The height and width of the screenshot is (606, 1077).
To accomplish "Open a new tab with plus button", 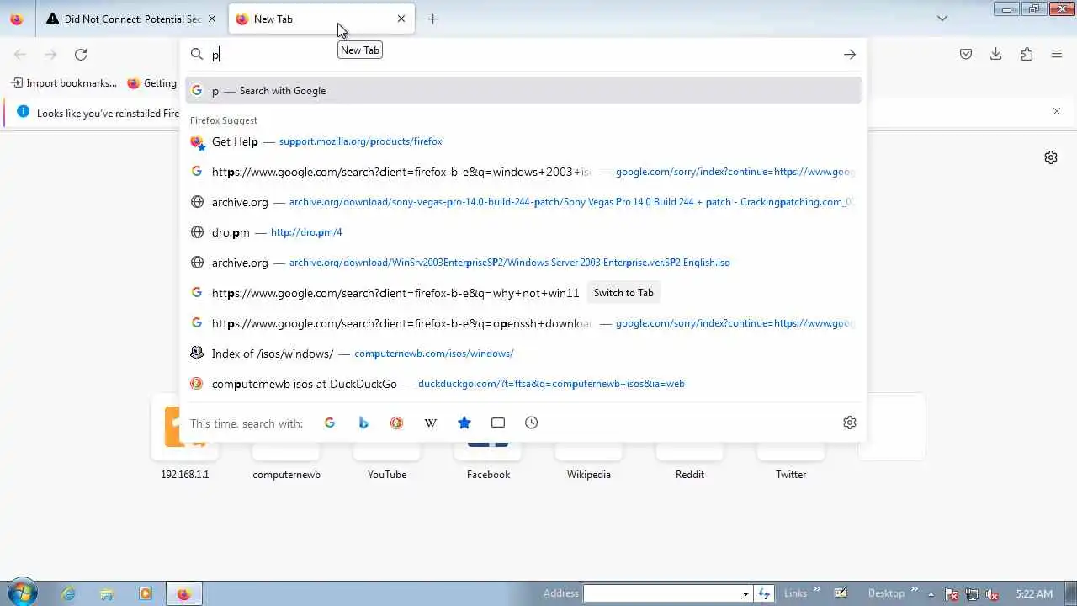I will 432,19.
